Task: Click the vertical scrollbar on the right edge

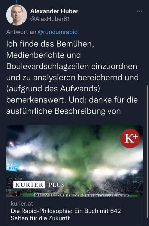Action: (147, 151)
